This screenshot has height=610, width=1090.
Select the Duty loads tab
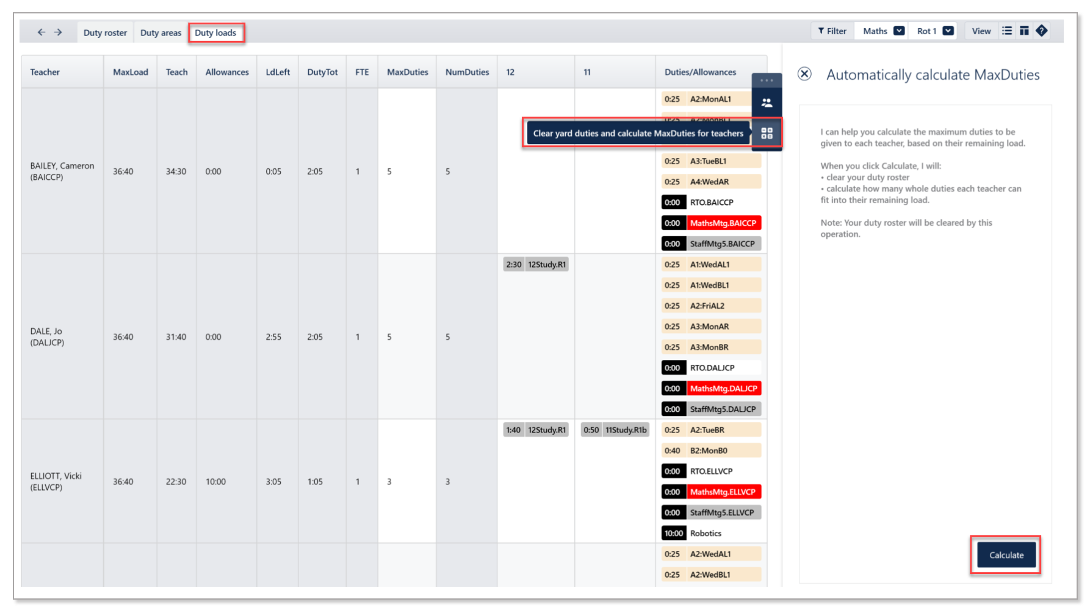tap(216, 33)
